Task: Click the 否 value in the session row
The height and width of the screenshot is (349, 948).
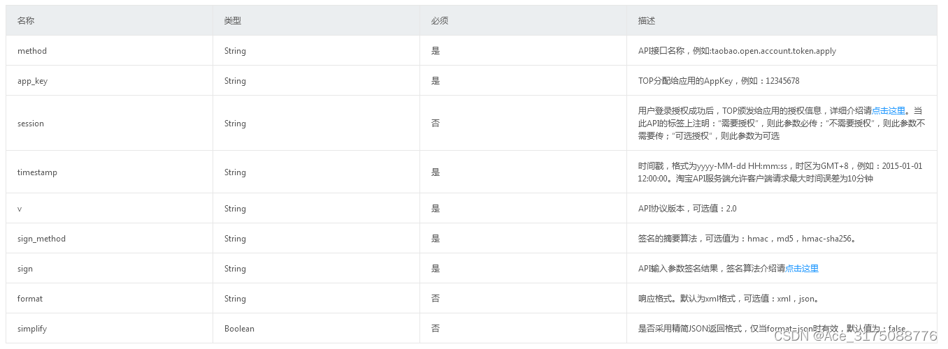Action: (436, 124)
